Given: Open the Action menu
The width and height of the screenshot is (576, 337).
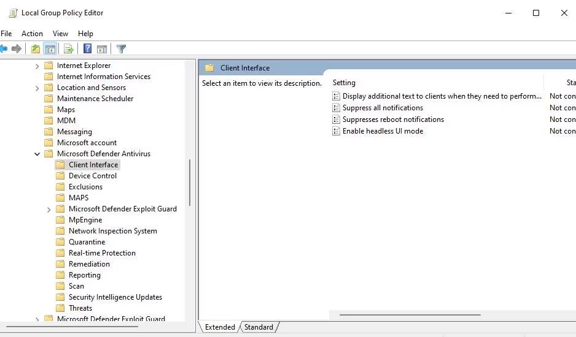Looking at the screenshot, I should [32, 34].
